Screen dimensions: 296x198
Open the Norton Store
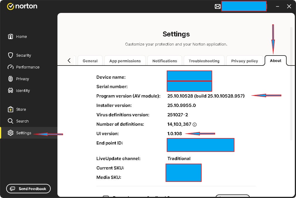[17, 109]
